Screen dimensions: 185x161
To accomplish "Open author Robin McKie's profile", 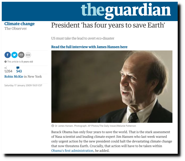I will coord(14,76).
